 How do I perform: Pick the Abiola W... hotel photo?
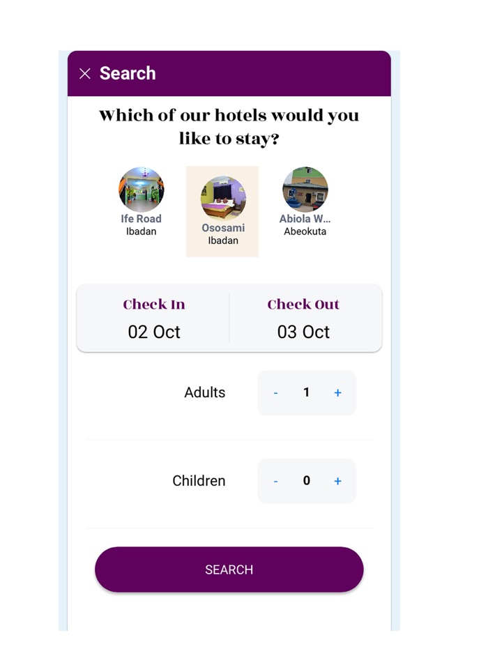[305, 190]
